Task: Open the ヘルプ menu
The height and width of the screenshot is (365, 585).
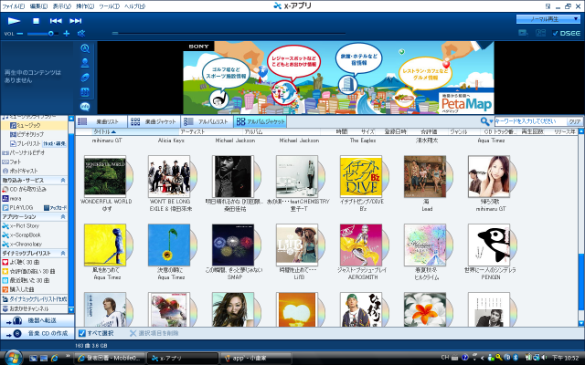Action: [x=134, y=6]
